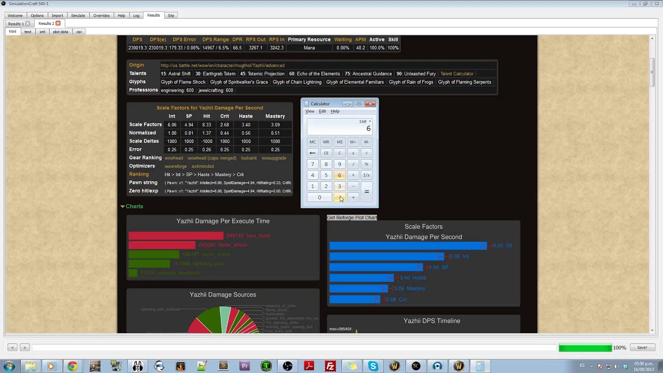Switch to the Log tab

pos(136,16)
